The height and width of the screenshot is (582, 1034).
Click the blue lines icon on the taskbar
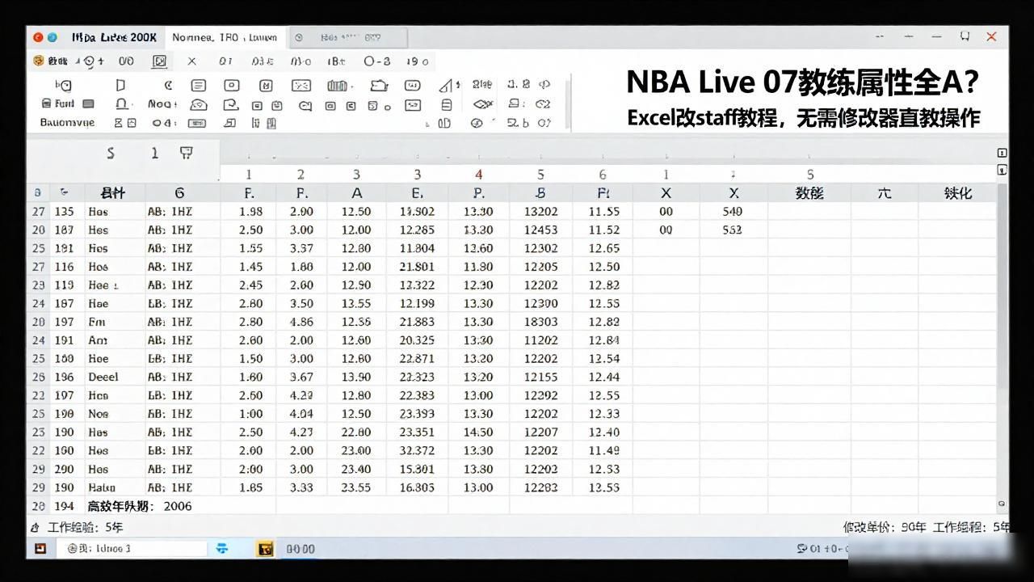pos(222,549)
